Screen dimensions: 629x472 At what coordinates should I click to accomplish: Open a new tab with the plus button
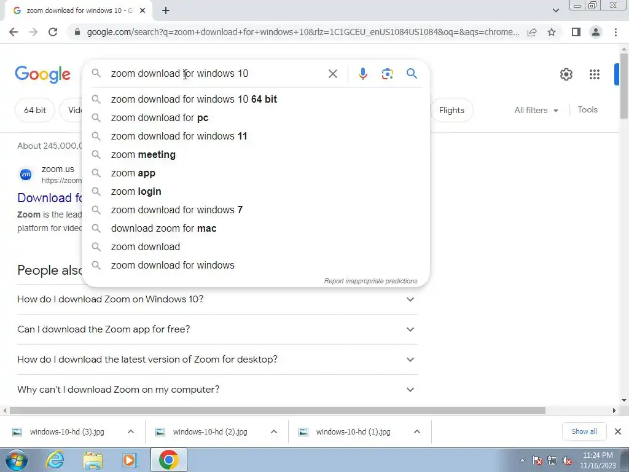[166, 10]
